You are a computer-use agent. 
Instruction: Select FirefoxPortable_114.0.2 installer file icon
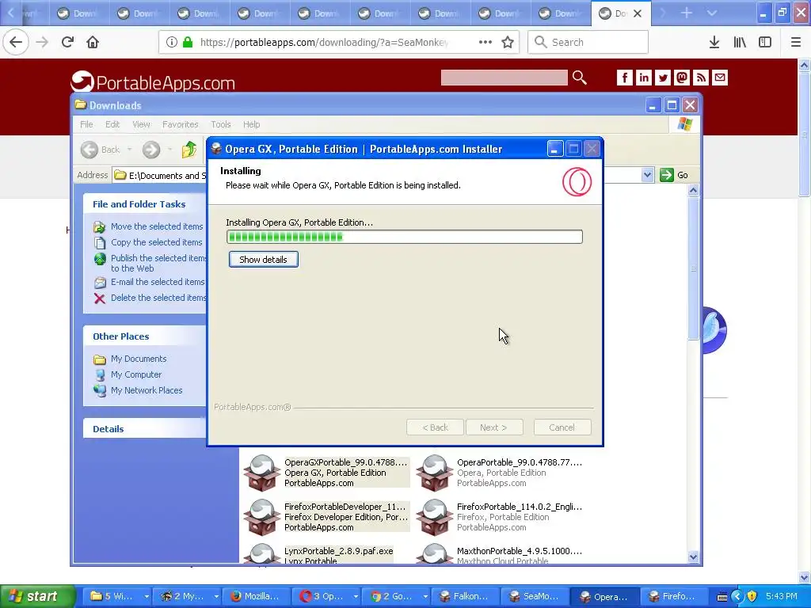point(435,517)
